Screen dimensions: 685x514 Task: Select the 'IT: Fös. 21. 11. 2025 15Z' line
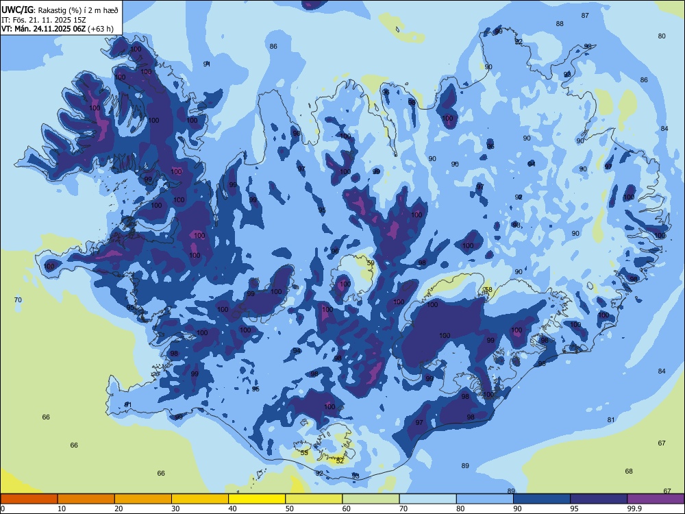(44, 20)
